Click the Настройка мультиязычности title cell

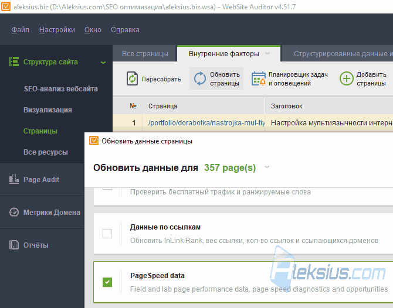tap(332, 123)
